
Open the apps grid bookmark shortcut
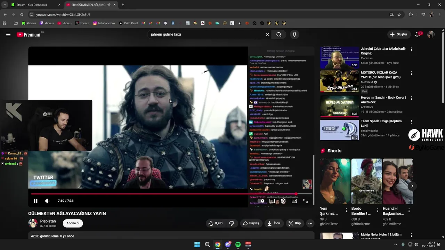(5, 23)
